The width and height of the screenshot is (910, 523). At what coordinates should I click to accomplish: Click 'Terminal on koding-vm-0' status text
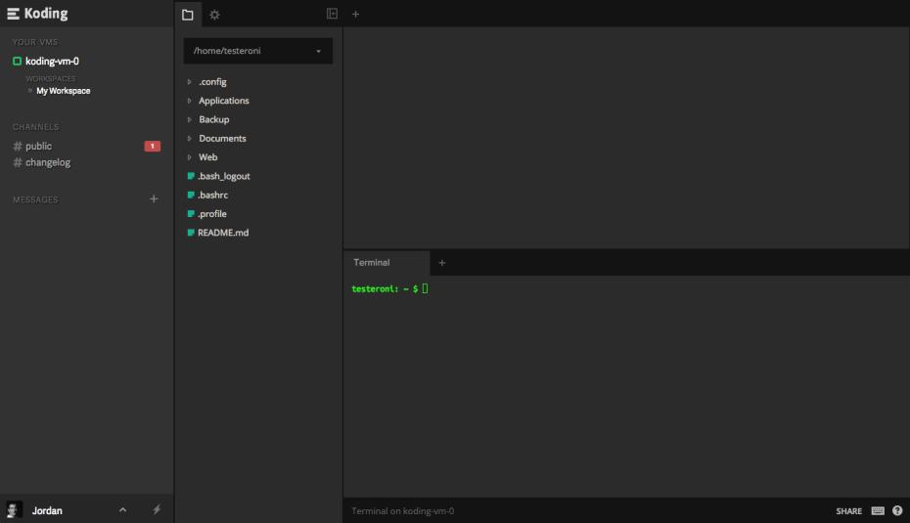(403, 511)
